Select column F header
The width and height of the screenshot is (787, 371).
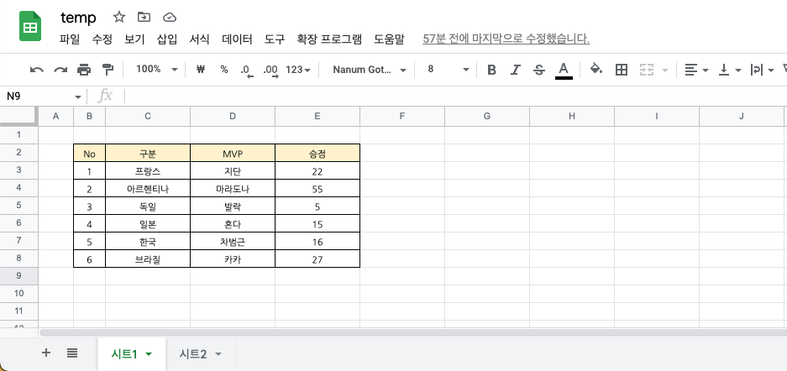coord(402,117)
